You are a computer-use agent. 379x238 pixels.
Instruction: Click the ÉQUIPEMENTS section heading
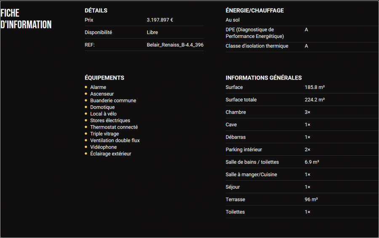click(104, 78)
